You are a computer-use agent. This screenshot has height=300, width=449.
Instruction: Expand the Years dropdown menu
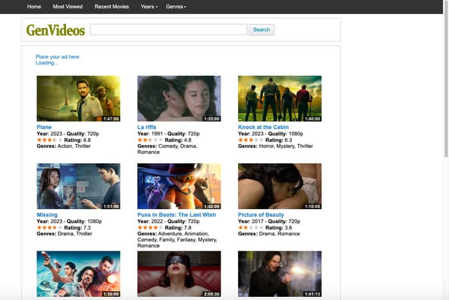click(149, 6)
